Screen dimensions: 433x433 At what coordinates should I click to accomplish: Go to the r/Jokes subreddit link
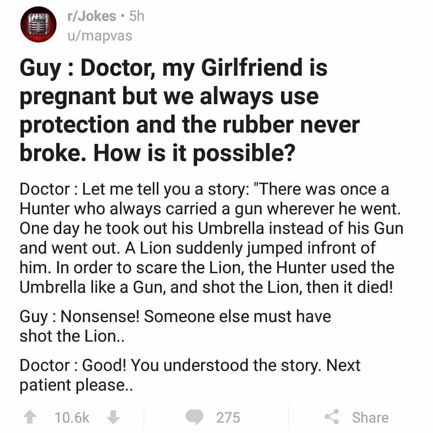click(92, 17)
